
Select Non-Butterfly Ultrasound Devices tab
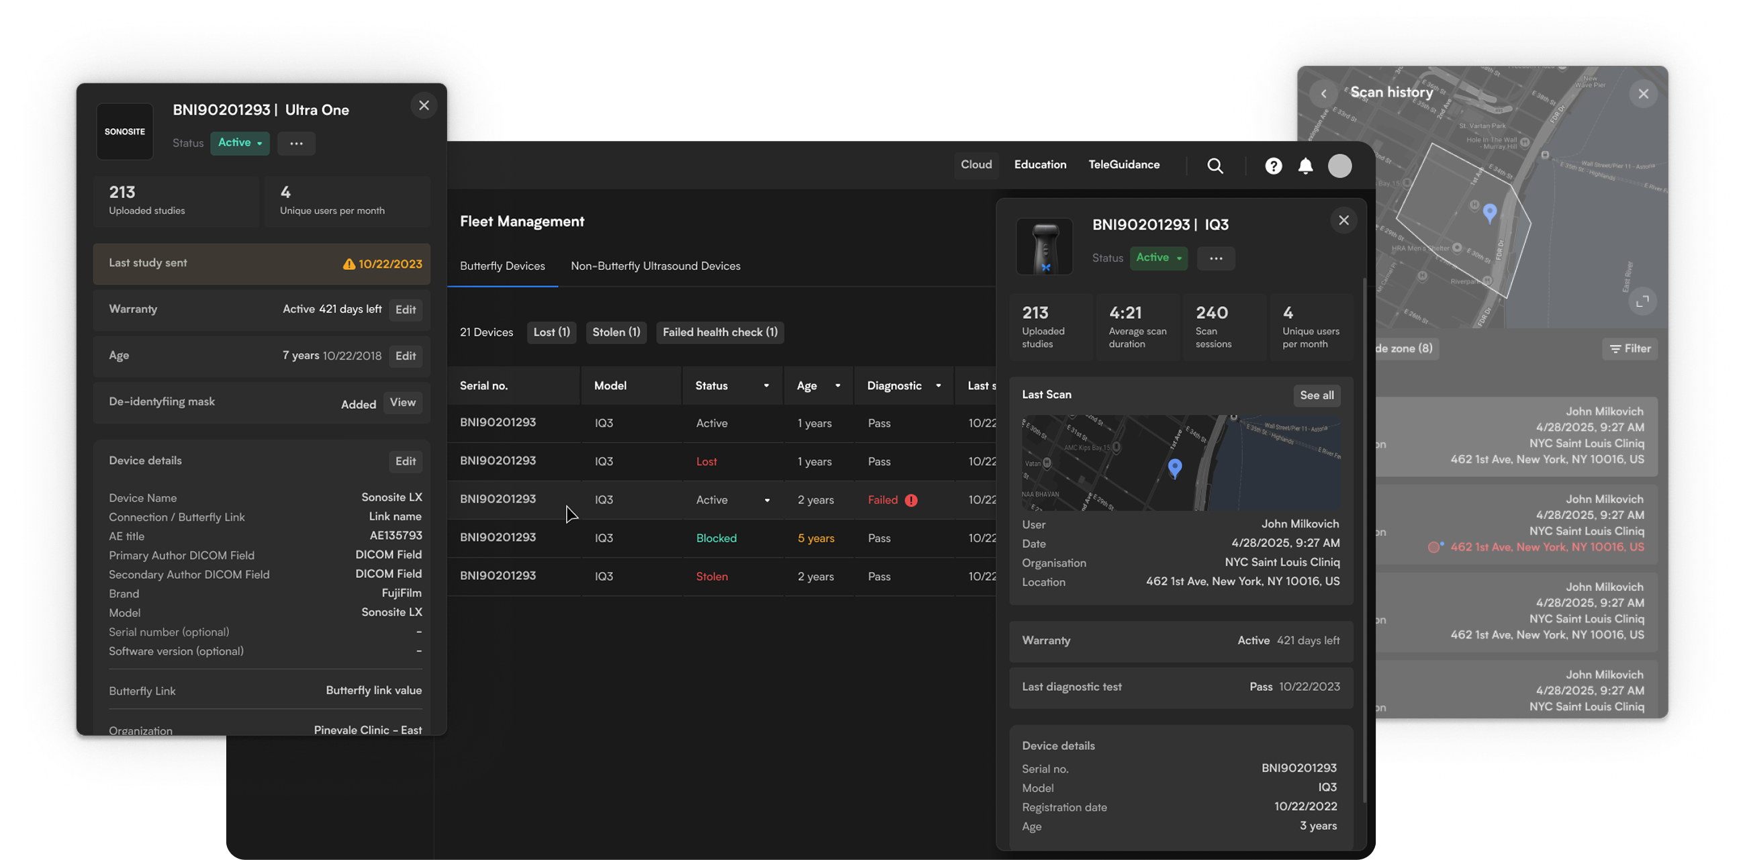pos(655,266)
